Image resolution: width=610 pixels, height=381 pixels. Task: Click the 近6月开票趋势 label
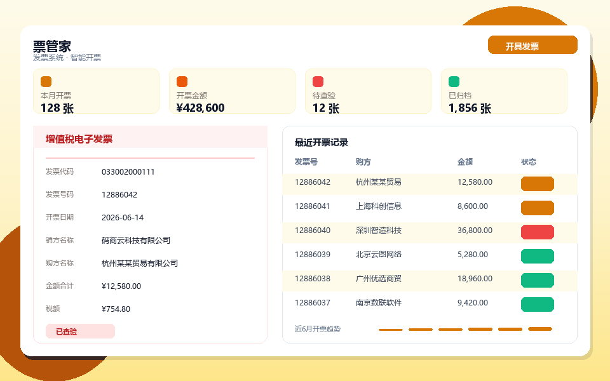click(318, 329)
